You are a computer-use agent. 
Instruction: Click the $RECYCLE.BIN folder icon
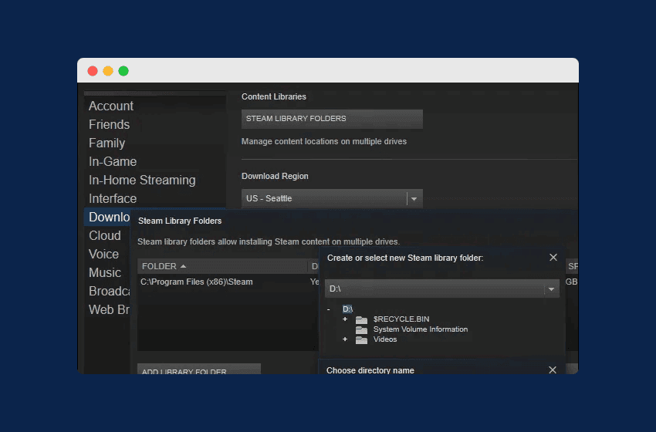361,319
